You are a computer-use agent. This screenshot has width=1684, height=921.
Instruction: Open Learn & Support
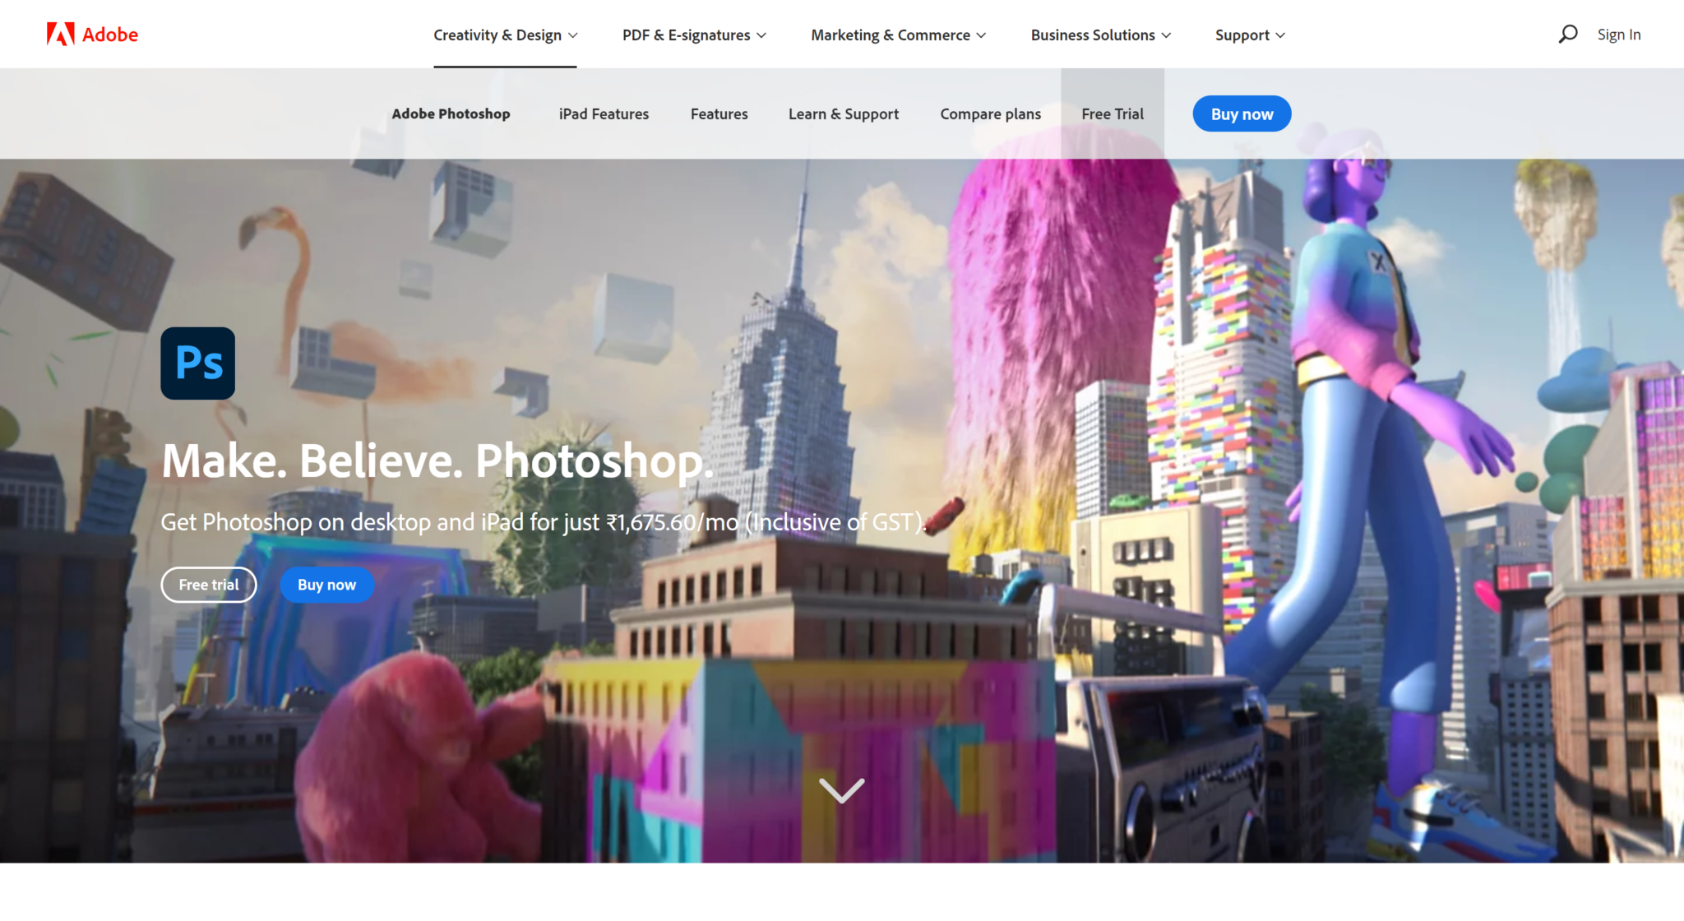tap(844, 113)
